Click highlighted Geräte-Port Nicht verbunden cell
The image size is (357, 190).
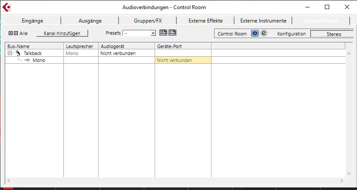[183, 60]
